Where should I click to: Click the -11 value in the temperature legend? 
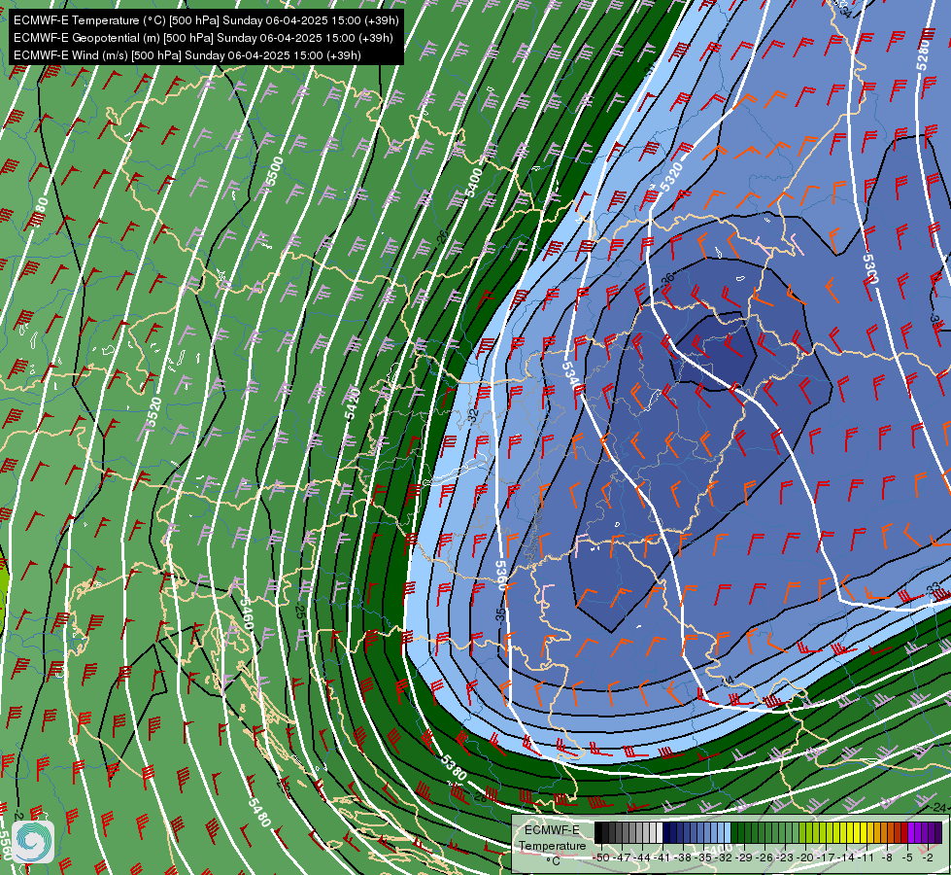(x=866, y=857)
